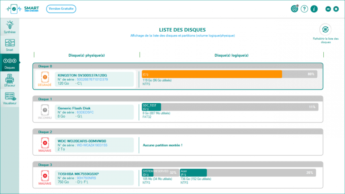The image size is (345, 194).
Task: Click the Disque 1 header
Action: [178, 99]
